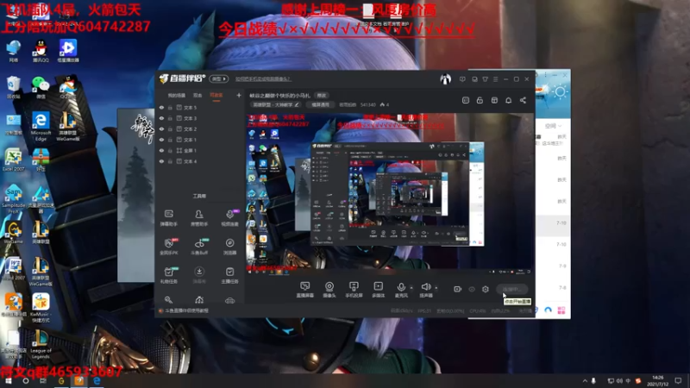Click the hamburger menu in title bar
690x388 pixels.
pyautogui.click(x=495, y=79)
